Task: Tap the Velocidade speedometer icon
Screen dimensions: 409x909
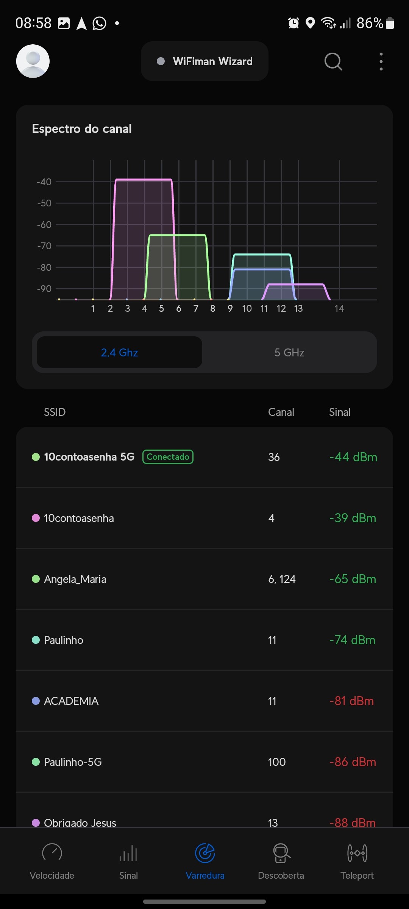Action: pyautogui.click(x=52, y=853)
